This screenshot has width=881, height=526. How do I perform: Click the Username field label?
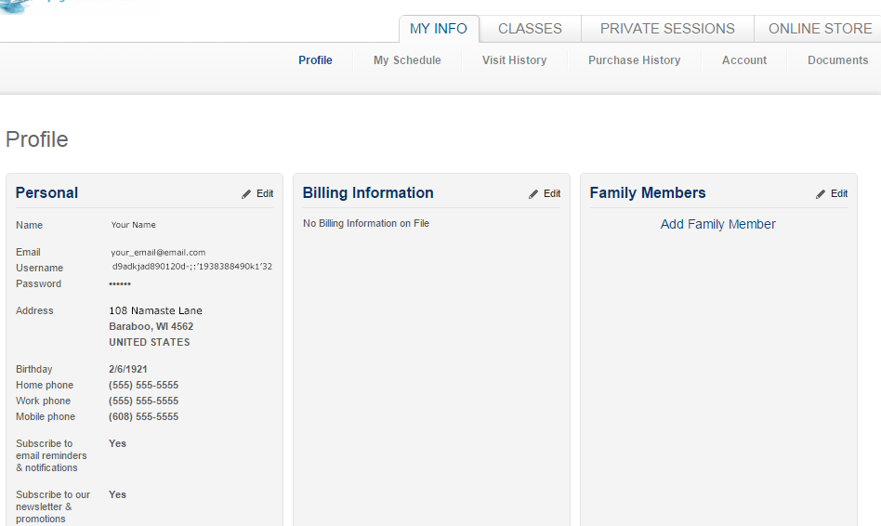pyautogui.click(x=39, y=268)
